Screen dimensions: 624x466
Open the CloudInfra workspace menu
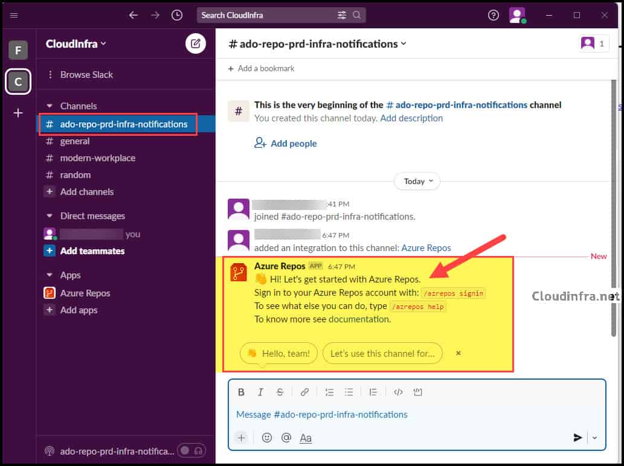pos(76,43)
